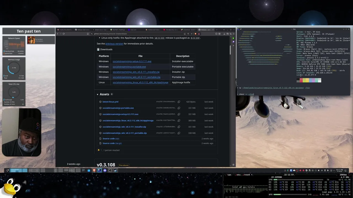Open the Brave icon on the taskbar
The height and width of the screenshot is (198, 353).
[x=94, y=170]
